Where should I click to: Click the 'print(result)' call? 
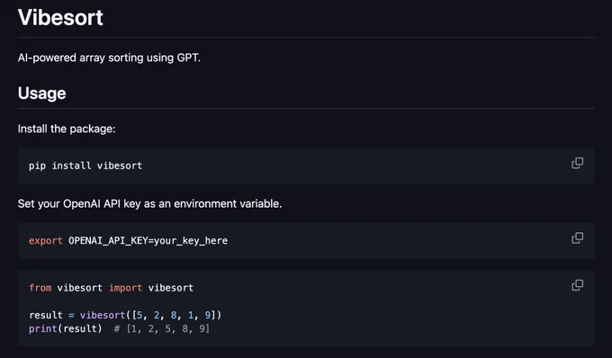(x=65, y=328)
